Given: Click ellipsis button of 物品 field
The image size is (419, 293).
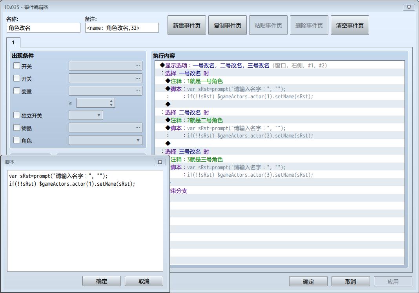Looking at the screenshot, I should click(137, 128).
